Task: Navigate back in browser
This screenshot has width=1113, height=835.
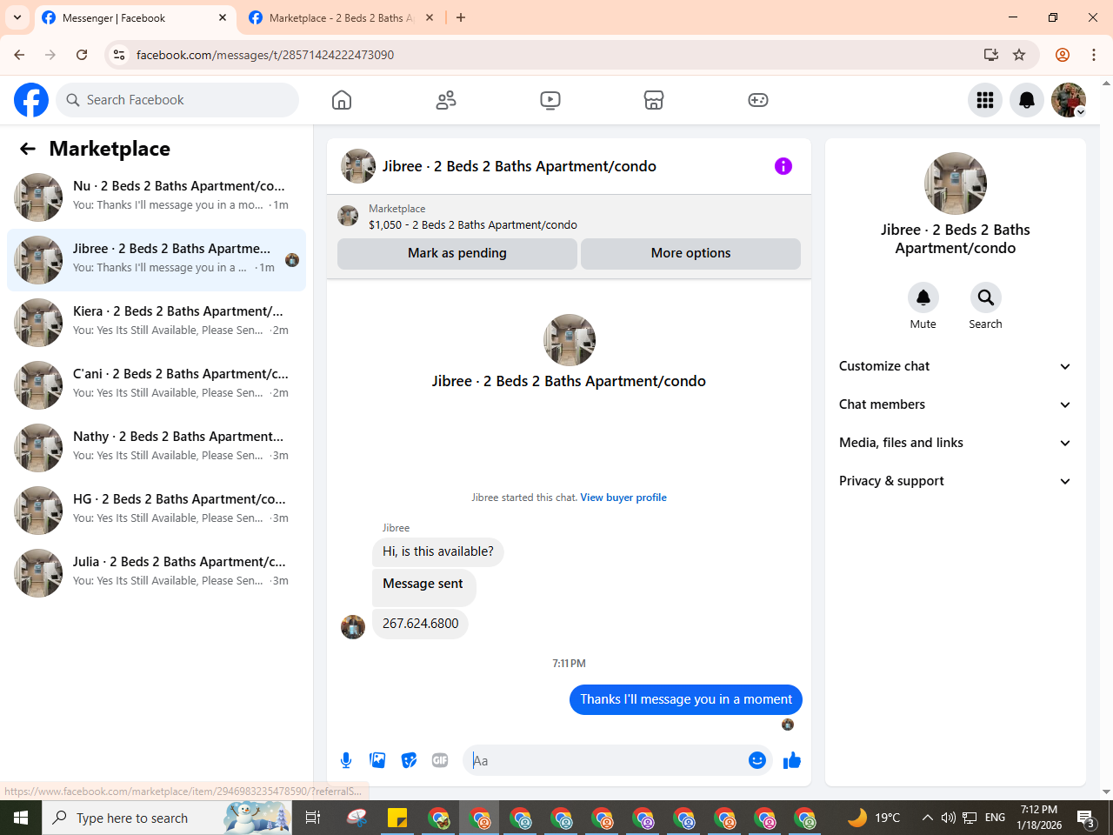Action: click(x=19, y=55)
